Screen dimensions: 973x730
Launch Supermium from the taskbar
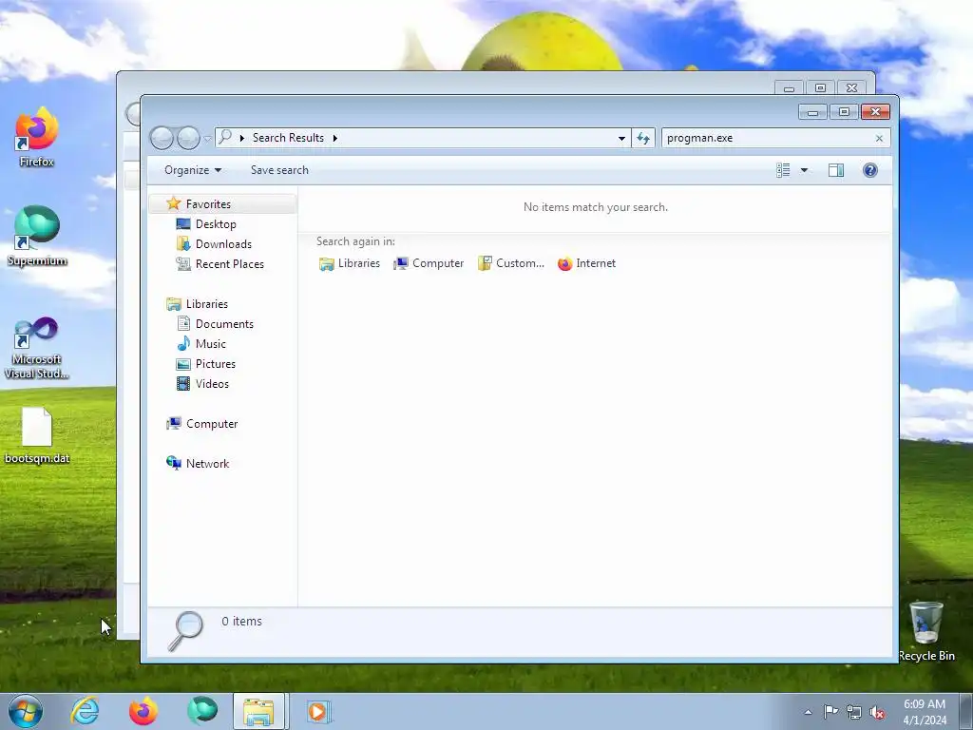pyautogui.click(x=201, y=711)
